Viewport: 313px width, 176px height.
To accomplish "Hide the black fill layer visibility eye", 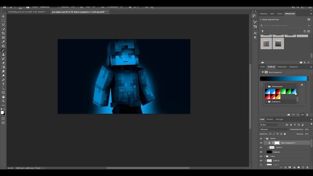I will click(261, 152).
